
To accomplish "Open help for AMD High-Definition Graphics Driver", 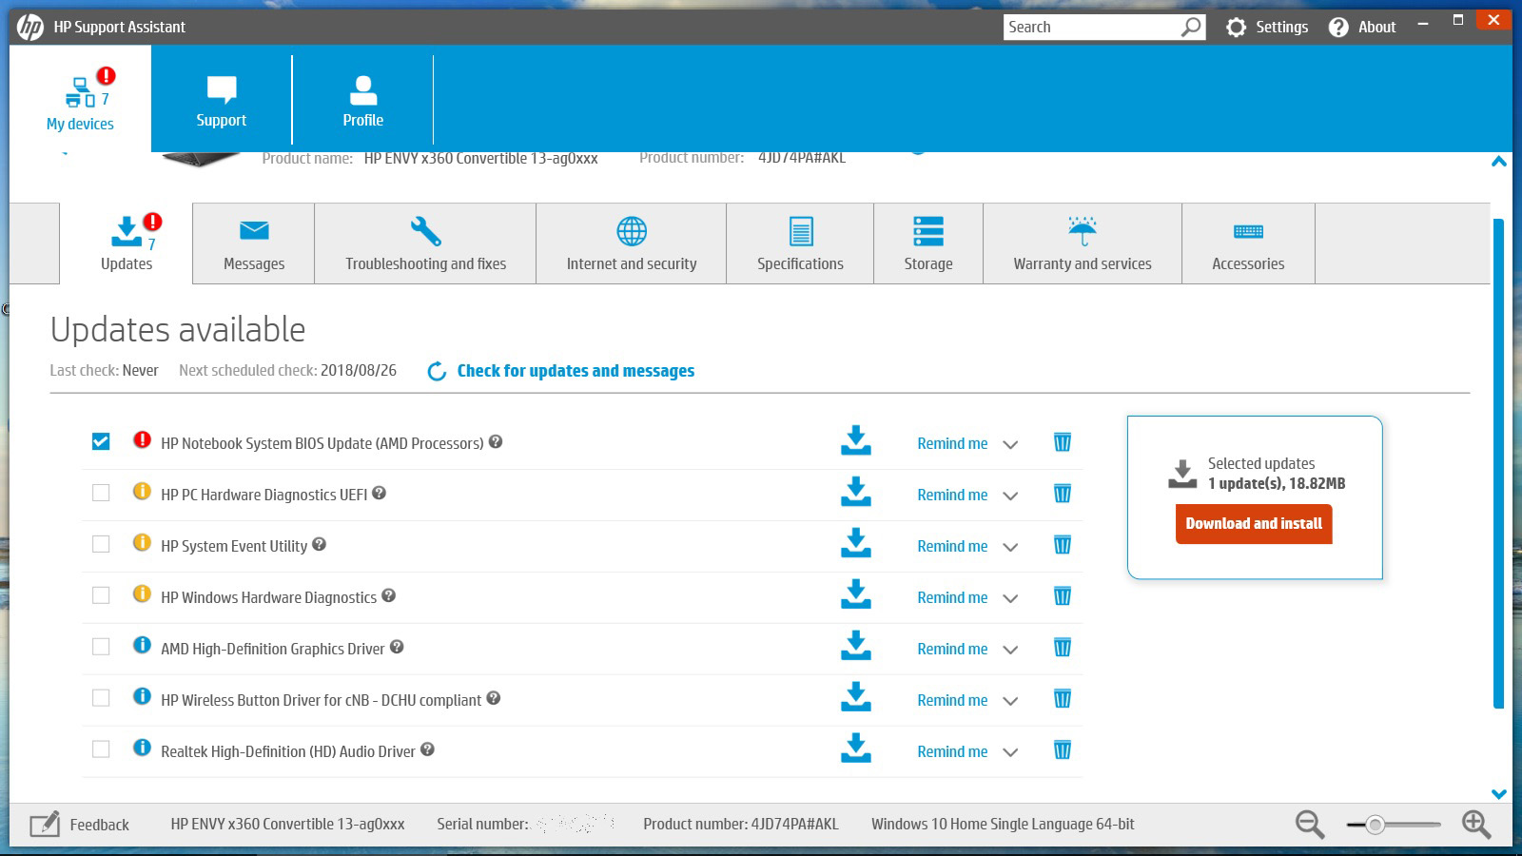I will 397,647.
